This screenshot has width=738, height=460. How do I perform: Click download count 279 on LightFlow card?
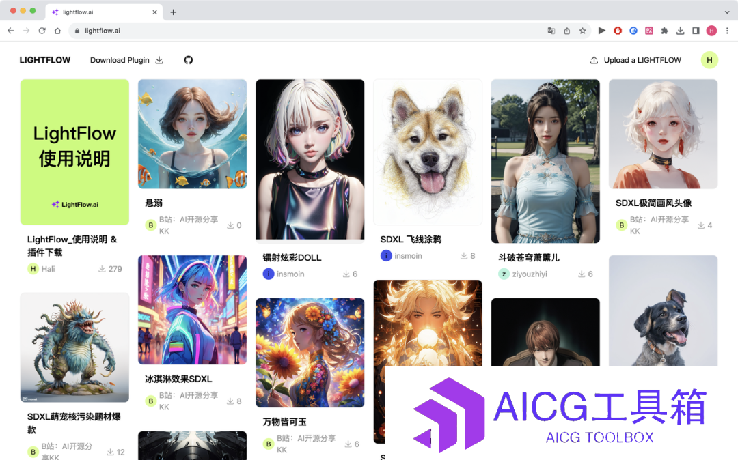(x=115, y=269)
